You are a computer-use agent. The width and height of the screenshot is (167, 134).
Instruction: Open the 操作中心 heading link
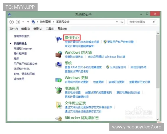pyautogui.click(x=72, y=38)
